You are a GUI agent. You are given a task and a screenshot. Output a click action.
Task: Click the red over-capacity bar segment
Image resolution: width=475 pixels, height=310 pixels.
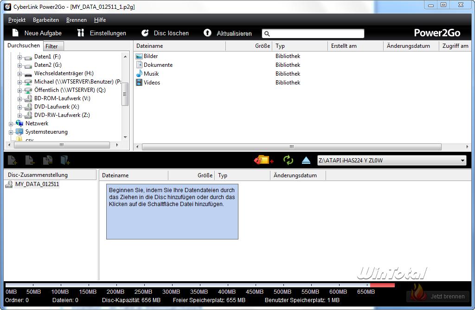click(382, 285)
